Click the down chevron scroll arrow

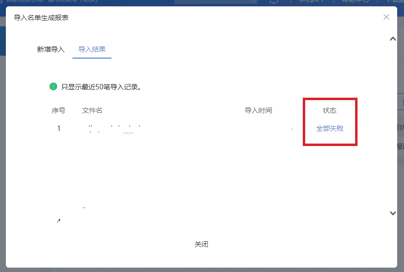393,213
